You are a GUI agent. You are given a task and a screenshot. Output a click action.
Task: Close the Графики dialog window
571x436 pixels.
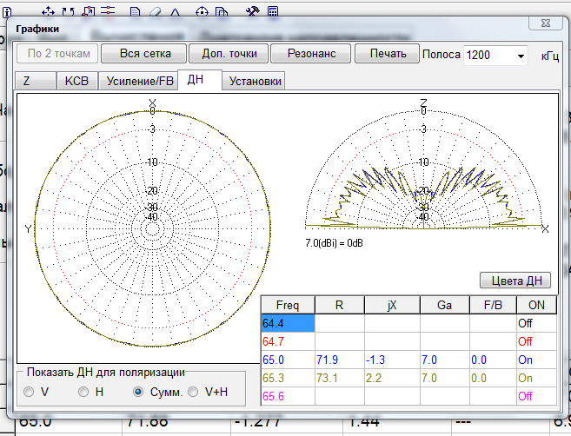tap(546, 23)
